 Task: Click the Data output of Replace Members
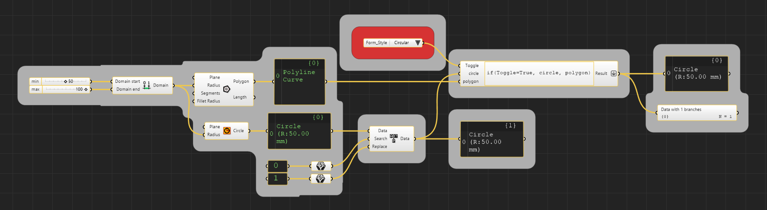click(x=405, y=139)
